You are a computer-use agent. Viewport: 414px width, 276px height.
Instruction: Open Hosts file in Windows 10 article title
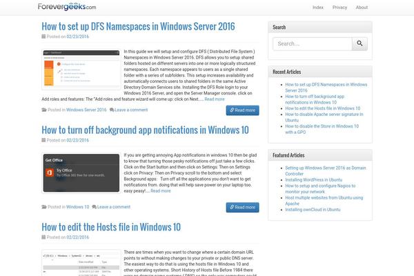pos(111,227)
